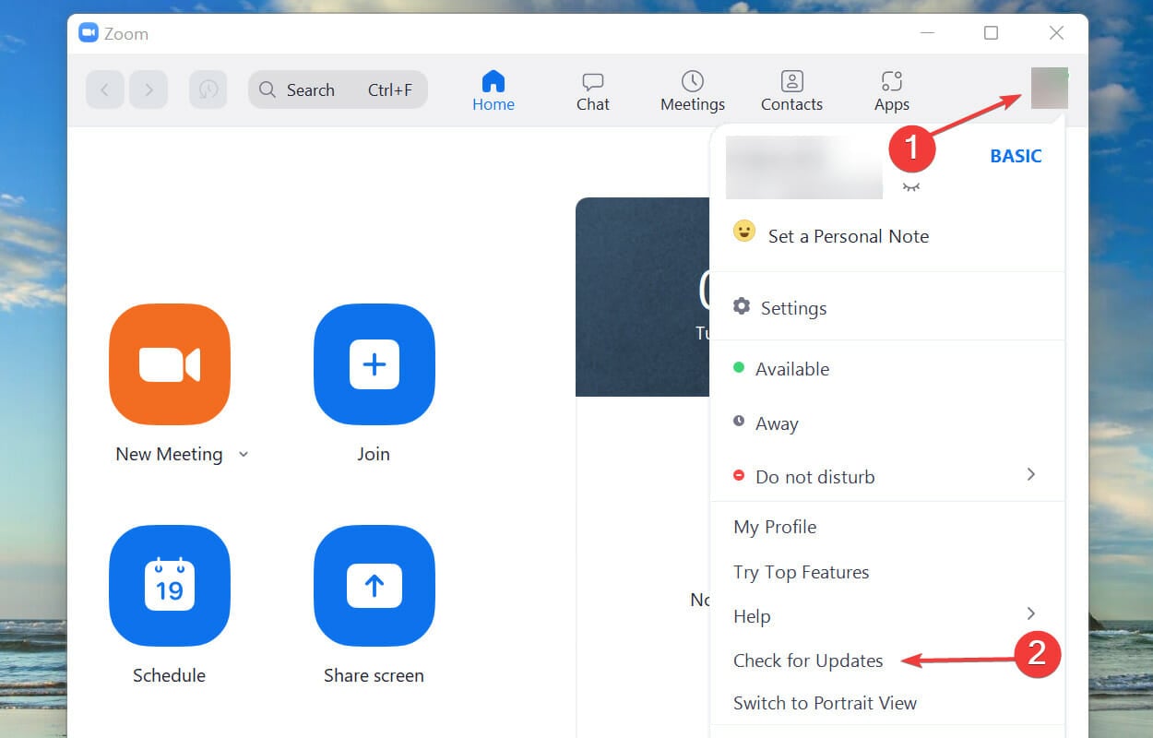This screenshot has width=1153, height=738.
Task: Go forward with the right arrow button
Action: [149, 89]
